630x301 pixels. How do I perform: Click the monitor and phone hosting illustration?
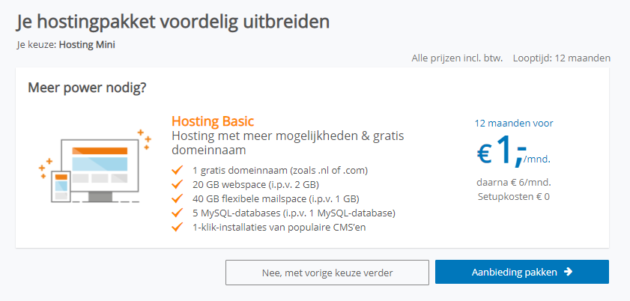pyautogui.click(x=89, y=168)
